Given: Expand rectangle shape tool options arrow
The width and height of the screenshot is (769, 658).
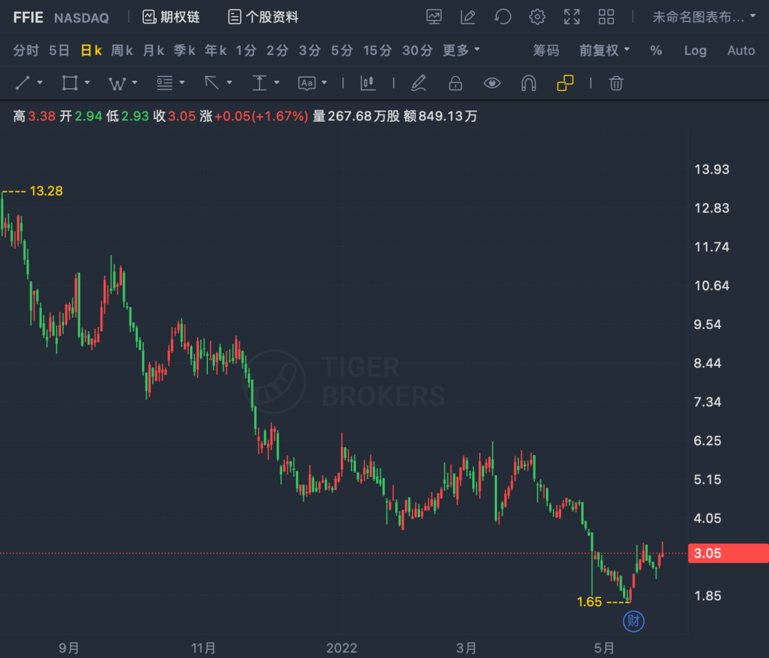Looking at the screenshot, I should 88,83.
